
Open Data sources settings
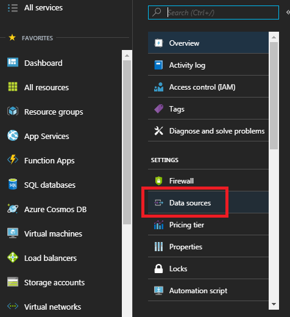[208, 202]
